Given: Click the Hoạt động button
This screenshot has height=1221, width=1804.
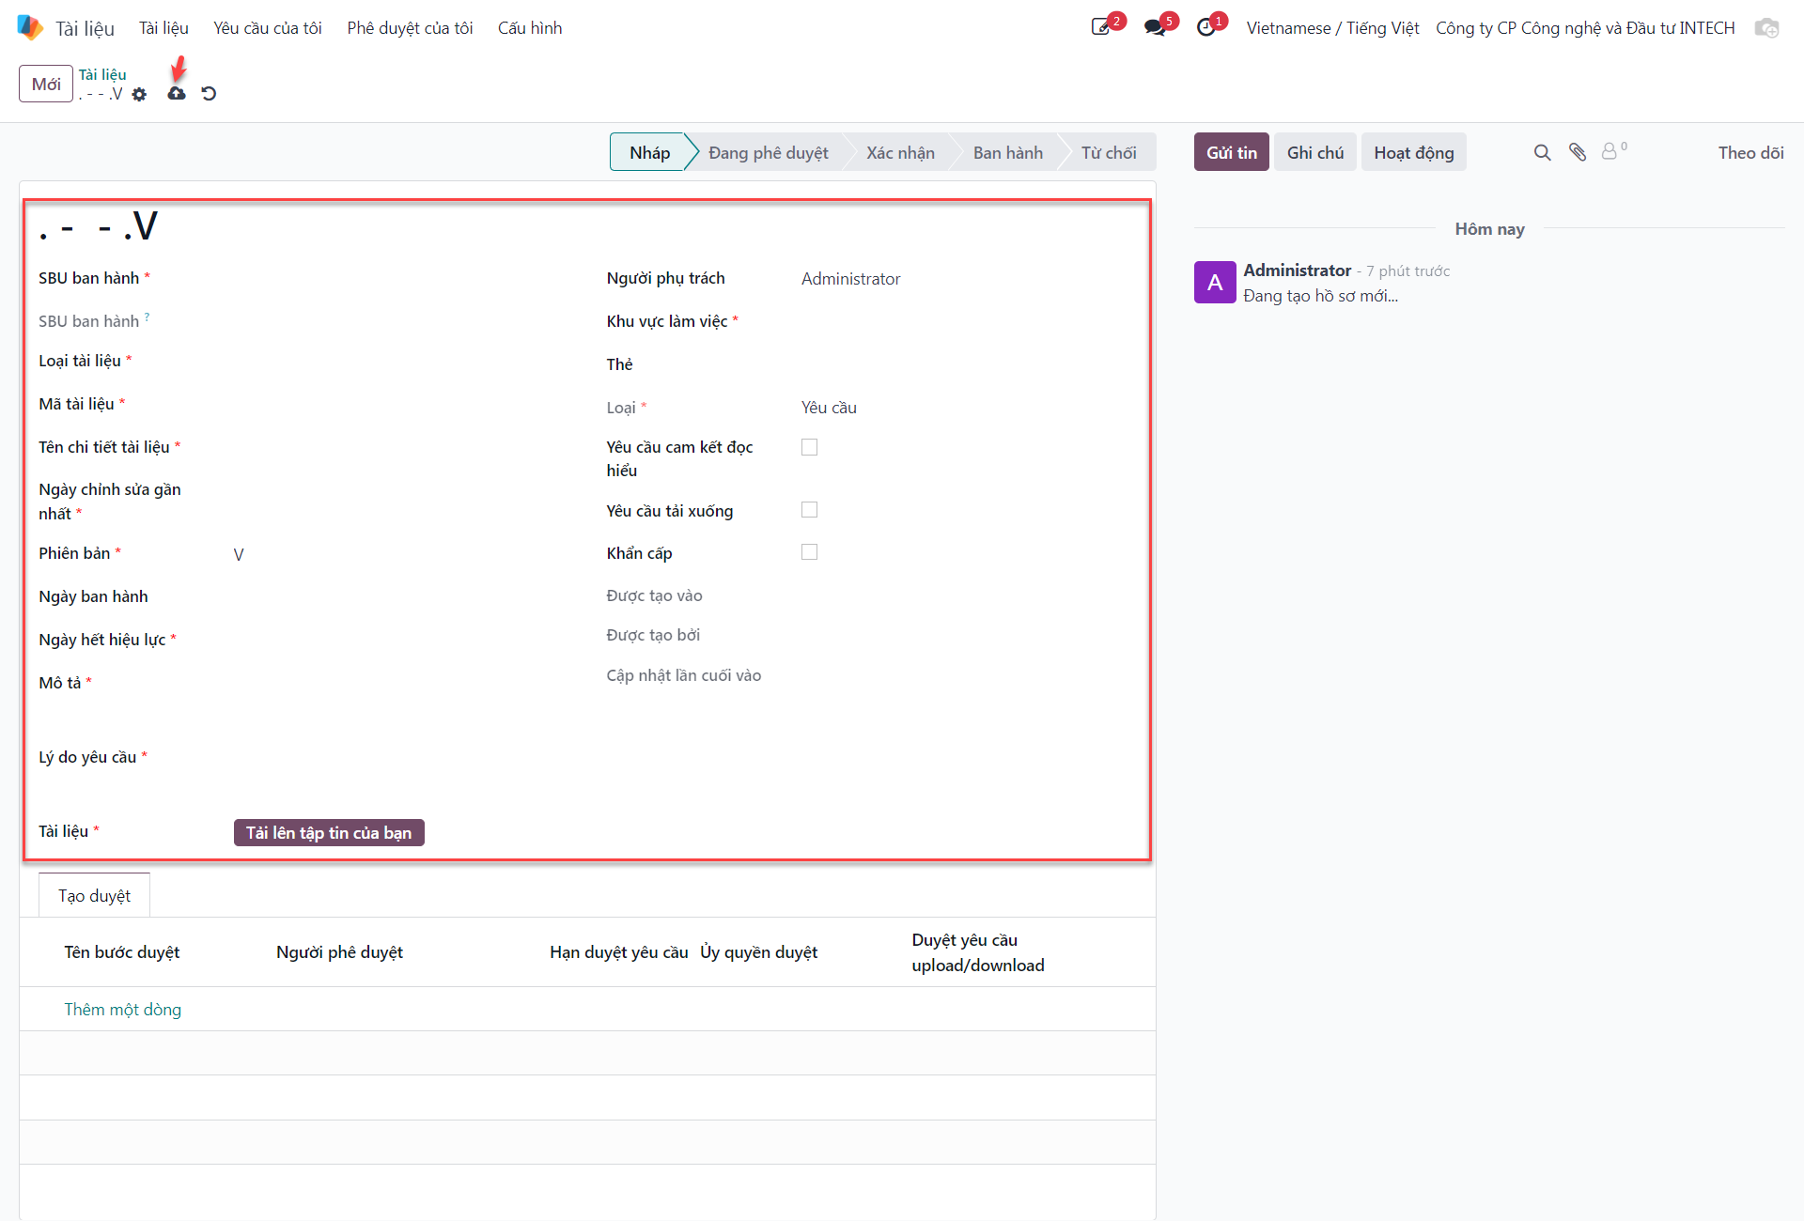Looking at the screenshot, I should tap(1413, 152).
